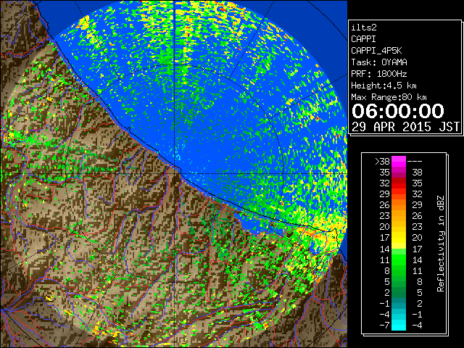Click the 'CAPPI_4P5K' text
The width and height of the screenshot is (464, 348).
(x=376, y=51)
